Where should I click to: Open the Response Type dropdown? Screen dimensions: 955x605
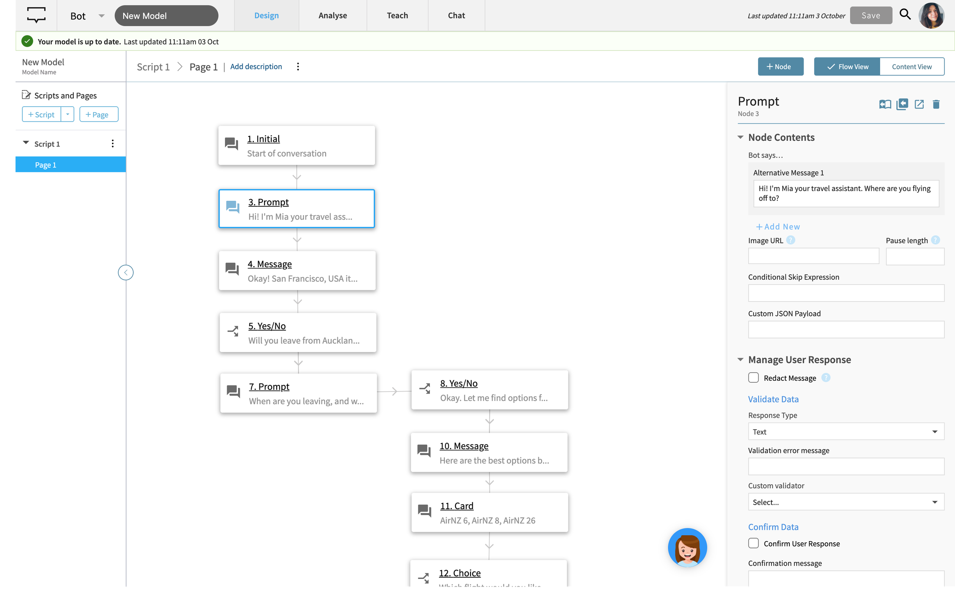844,431
